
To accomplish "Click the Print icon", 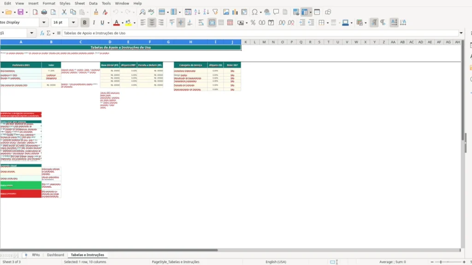I will (44, 12).
